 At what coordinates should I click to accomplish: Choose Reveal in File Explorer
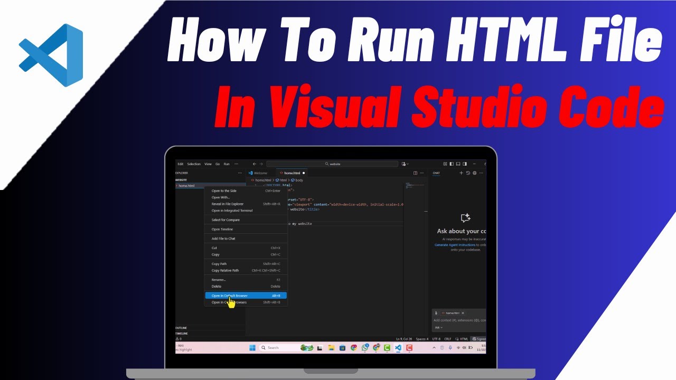pyautogui.click(x=246, y=204)
